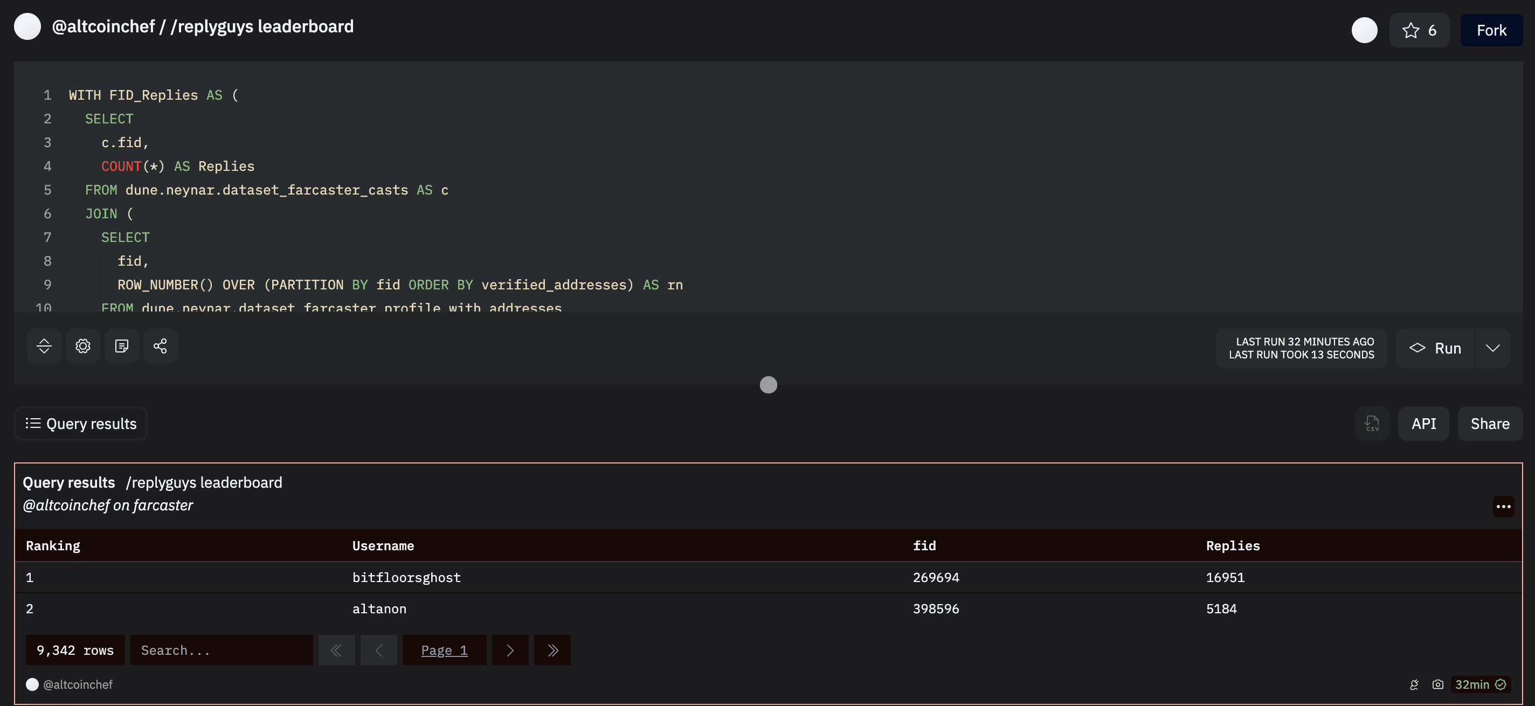The height and width of the screenshot is (706, 1535).
Task: Click the ROW_NUMBER() OVER line in editor
Action: pyautogui.click(x=400, y=285)
